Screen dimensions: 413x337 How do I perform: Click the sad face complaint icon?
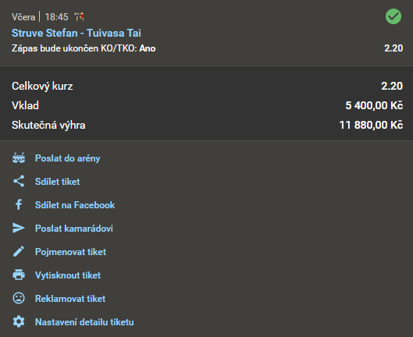point(19,298)
